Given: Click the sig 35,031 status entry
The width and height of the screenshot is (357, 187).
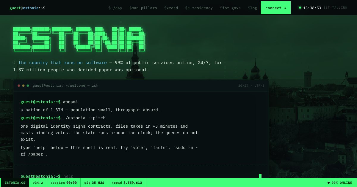Looking at the screenshot, I should (94, 183).
